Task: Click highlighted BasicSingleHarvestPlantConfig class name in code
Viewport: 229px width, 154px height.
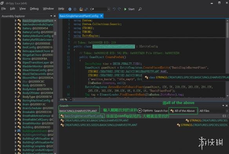Action: click(114, 46)
